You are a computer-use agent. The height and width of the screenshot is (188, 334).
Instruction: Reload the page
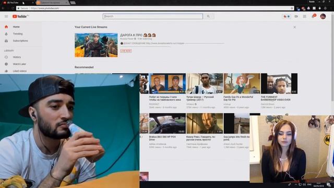point(13,8)
